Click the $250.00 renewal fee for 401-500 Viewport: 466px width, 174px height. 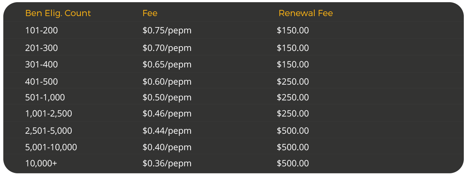point(293,82)
